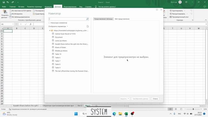Image resolution: width=208 pixels, height=117 pixels.
Task: Select Table 10 in Navigator
Action: (x=57, y=54)
